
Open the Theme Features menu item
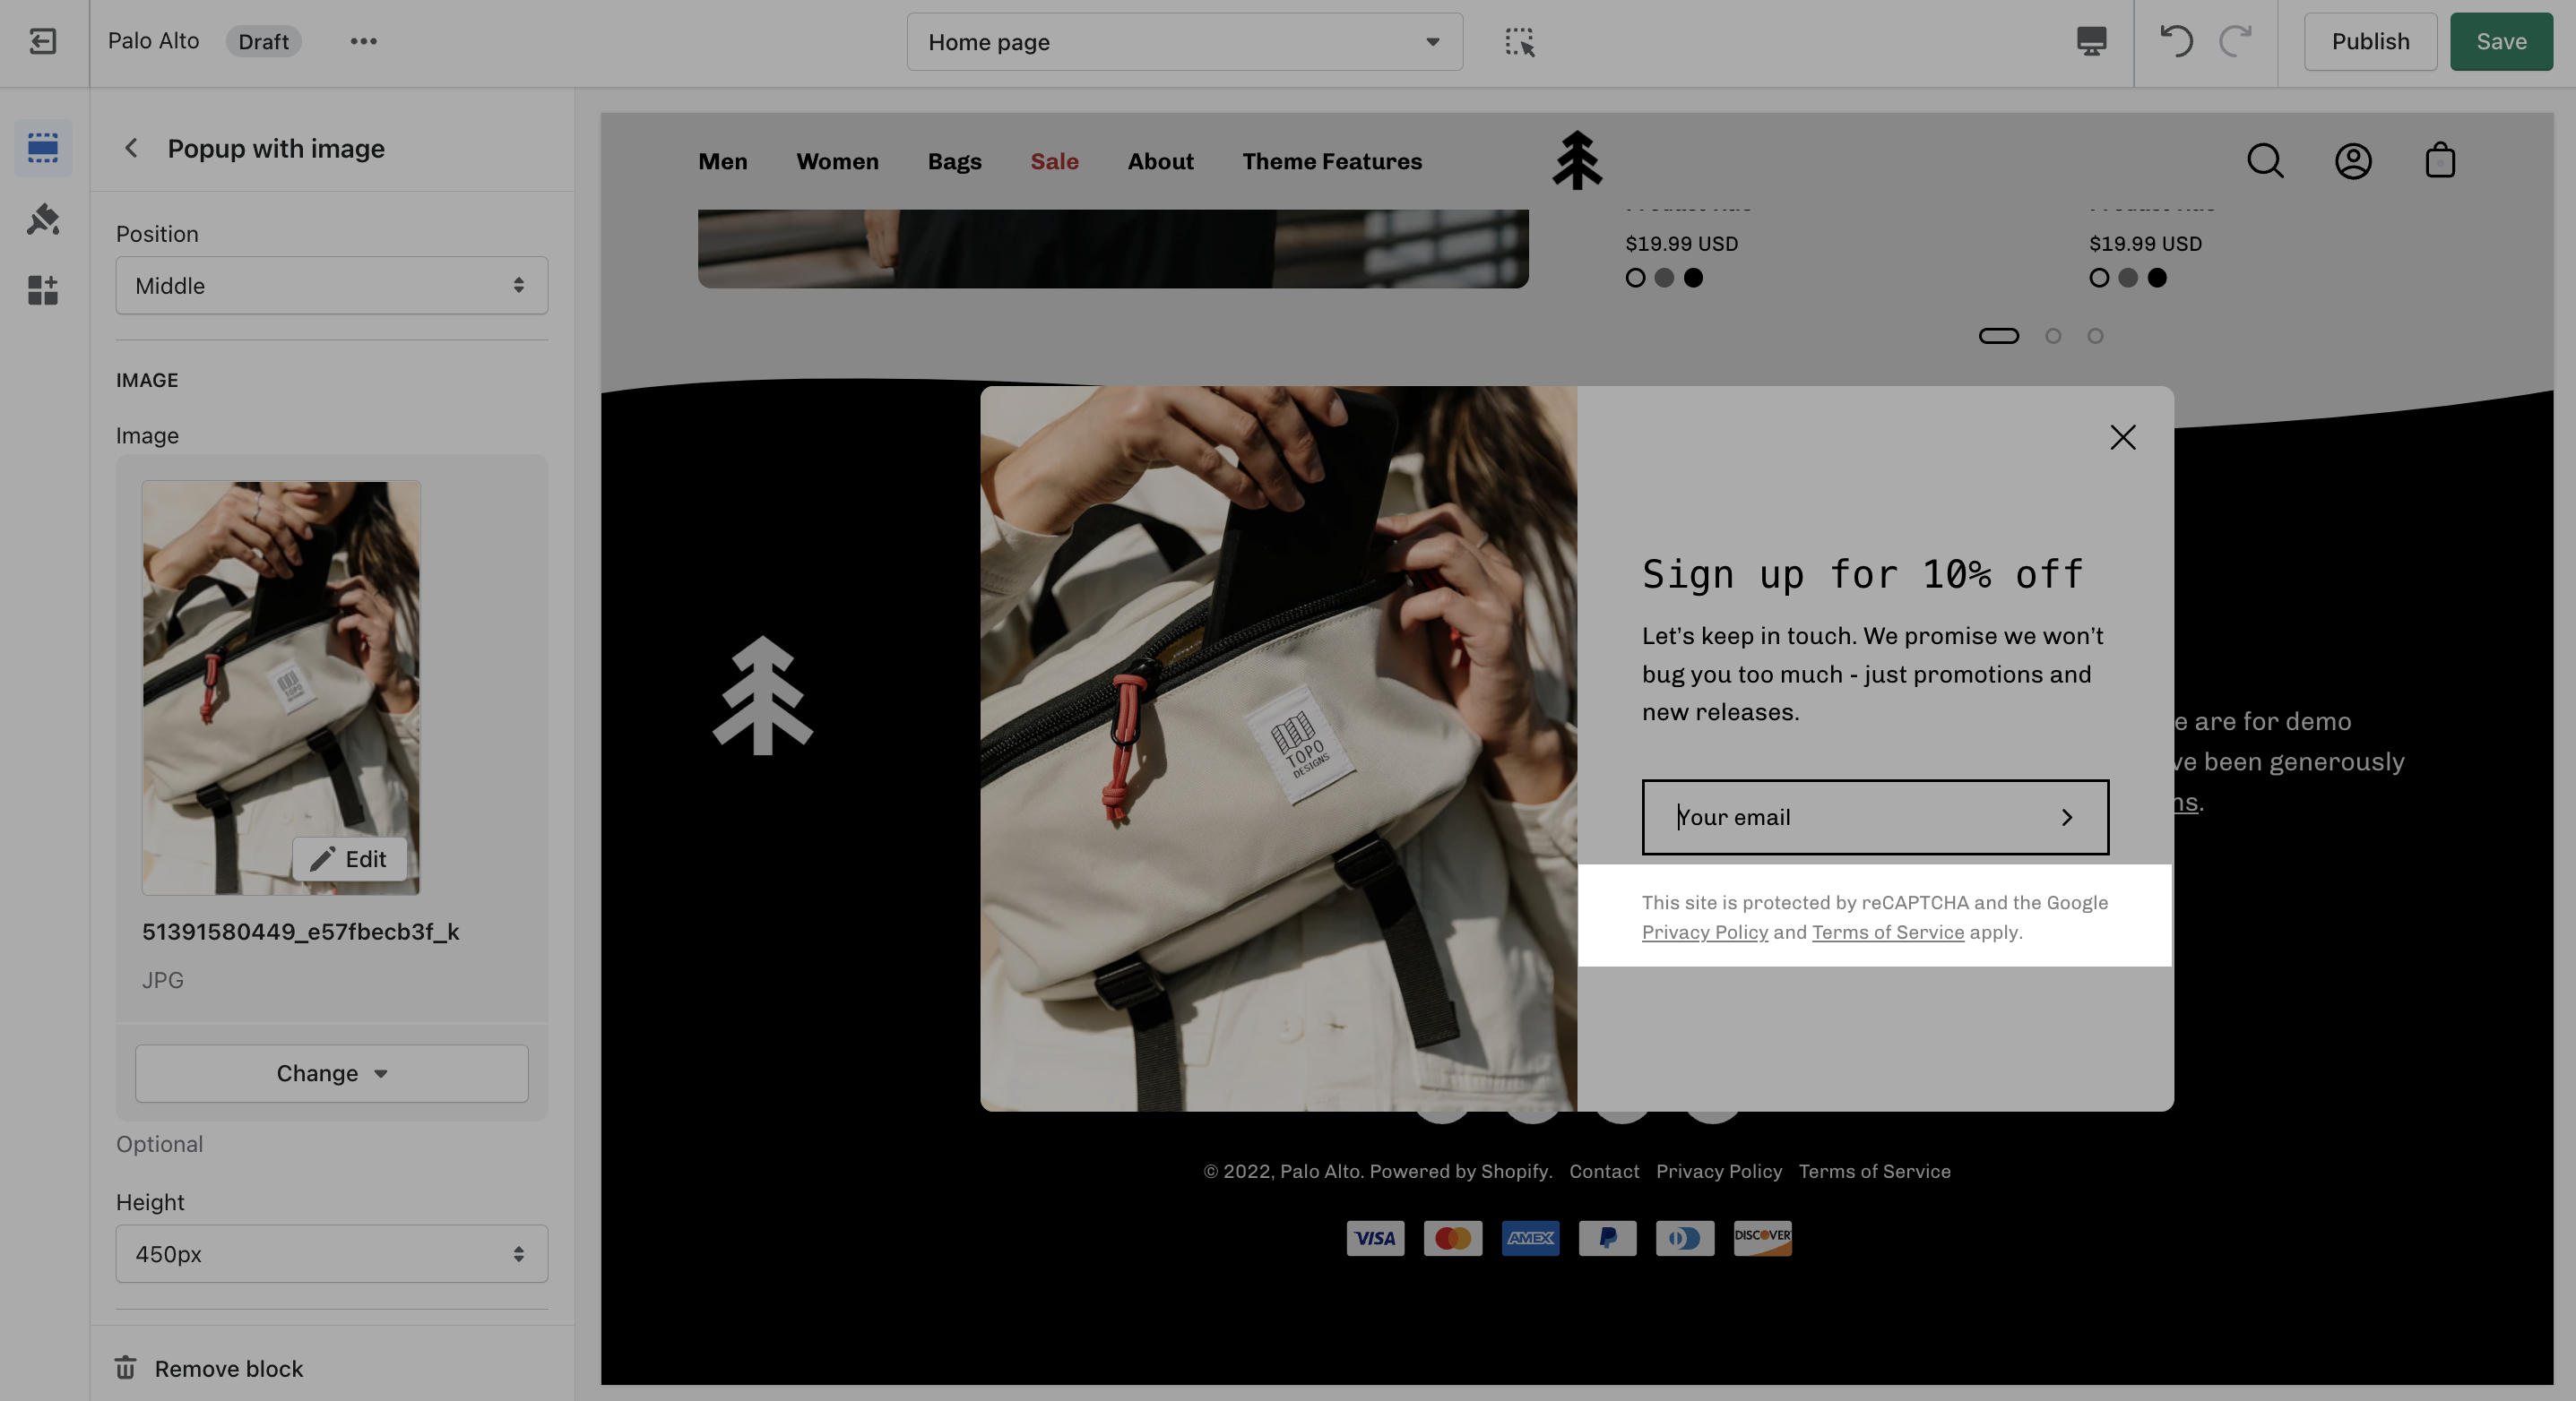1331,161
